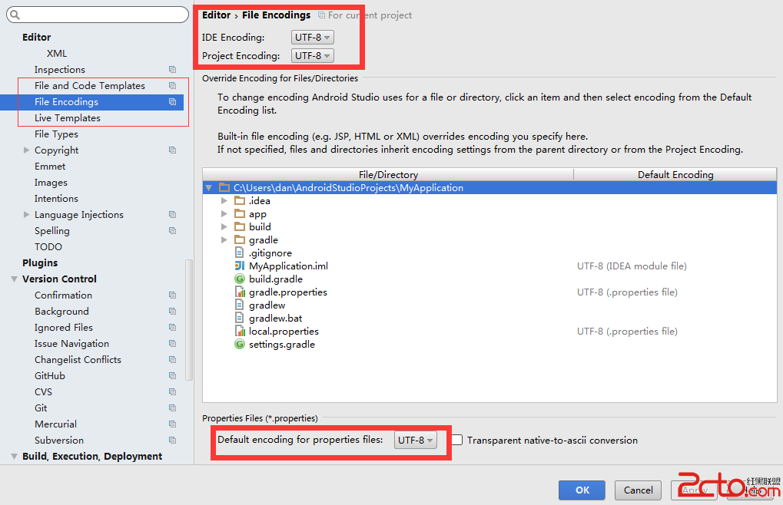Viewport: 783px width, 505px height.
Task: Click the Default Encoding column header
Action: click(x=675, y=174)
